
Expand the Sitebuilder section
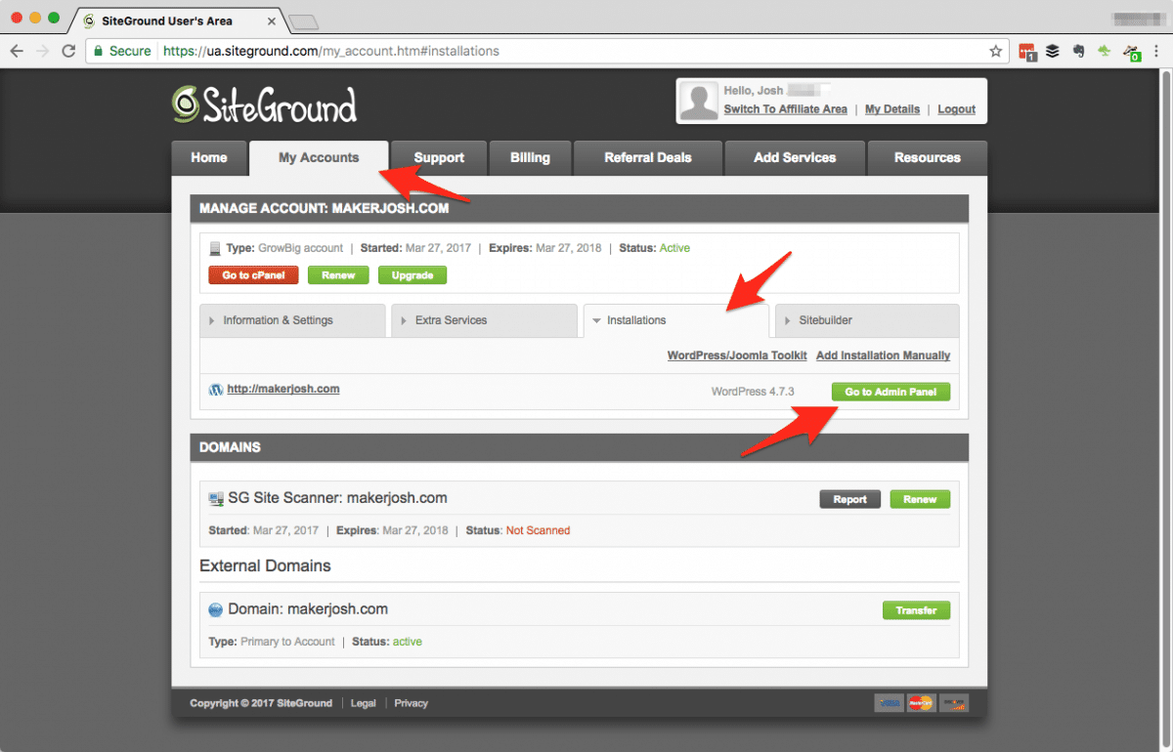coord(867,320)
